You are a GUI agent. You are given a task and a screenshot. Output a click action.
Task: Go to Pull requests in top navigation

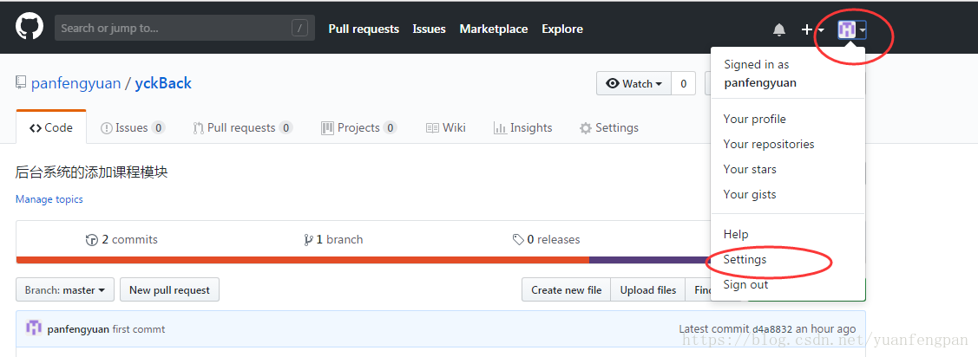364,29
